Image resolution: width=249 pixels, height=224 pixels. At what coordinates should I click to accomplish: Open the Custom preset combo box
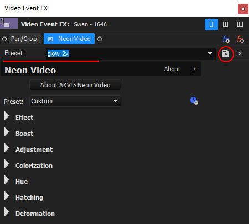75,101
